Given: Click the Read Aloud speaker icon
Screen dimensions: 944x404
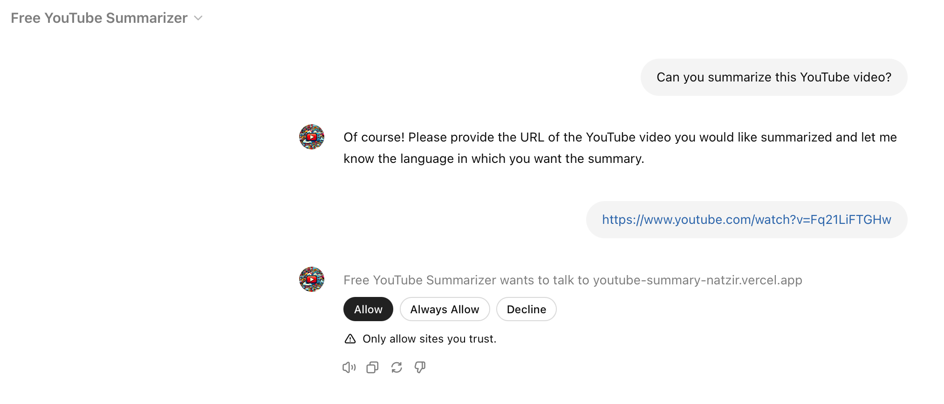Looking at the screenshot, I should (349, 368).
